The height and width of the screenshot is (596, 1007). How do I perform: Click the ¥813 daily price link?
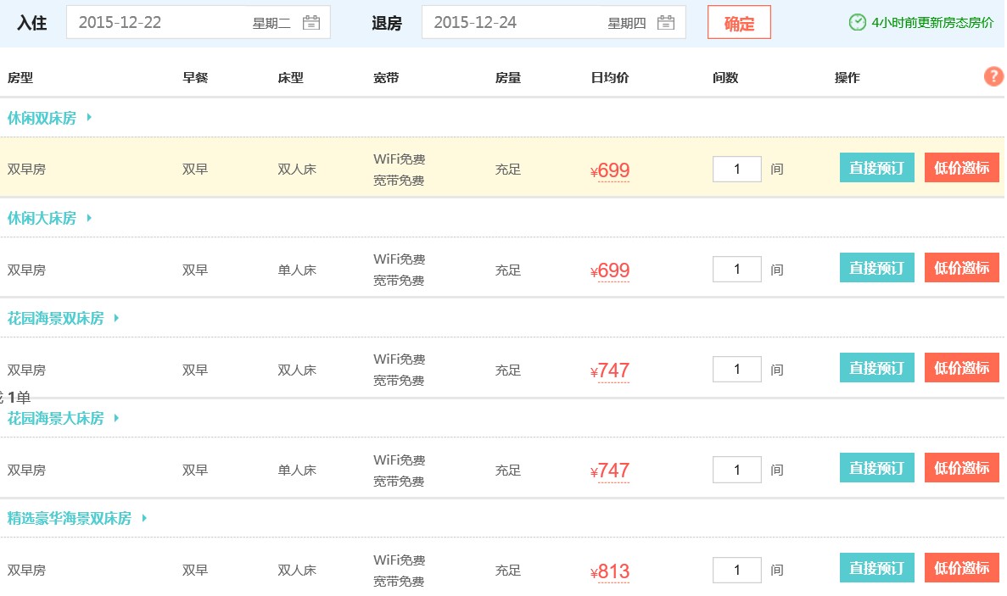(x=613, y=571)
